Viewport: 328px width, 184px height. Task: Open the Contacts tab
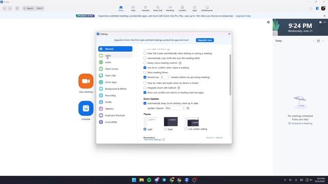[182, 9]
